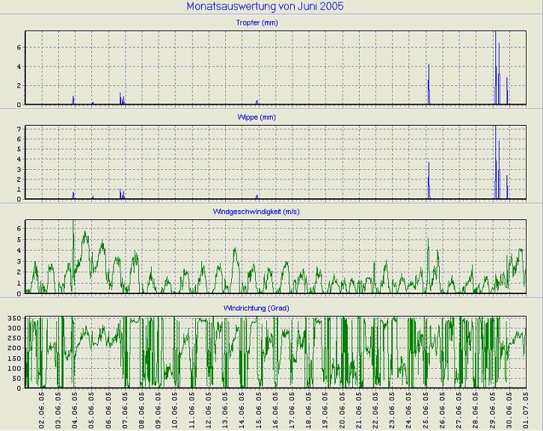
Task: Click the 02.06.05 date label
Action: click(x=42, y=408)
